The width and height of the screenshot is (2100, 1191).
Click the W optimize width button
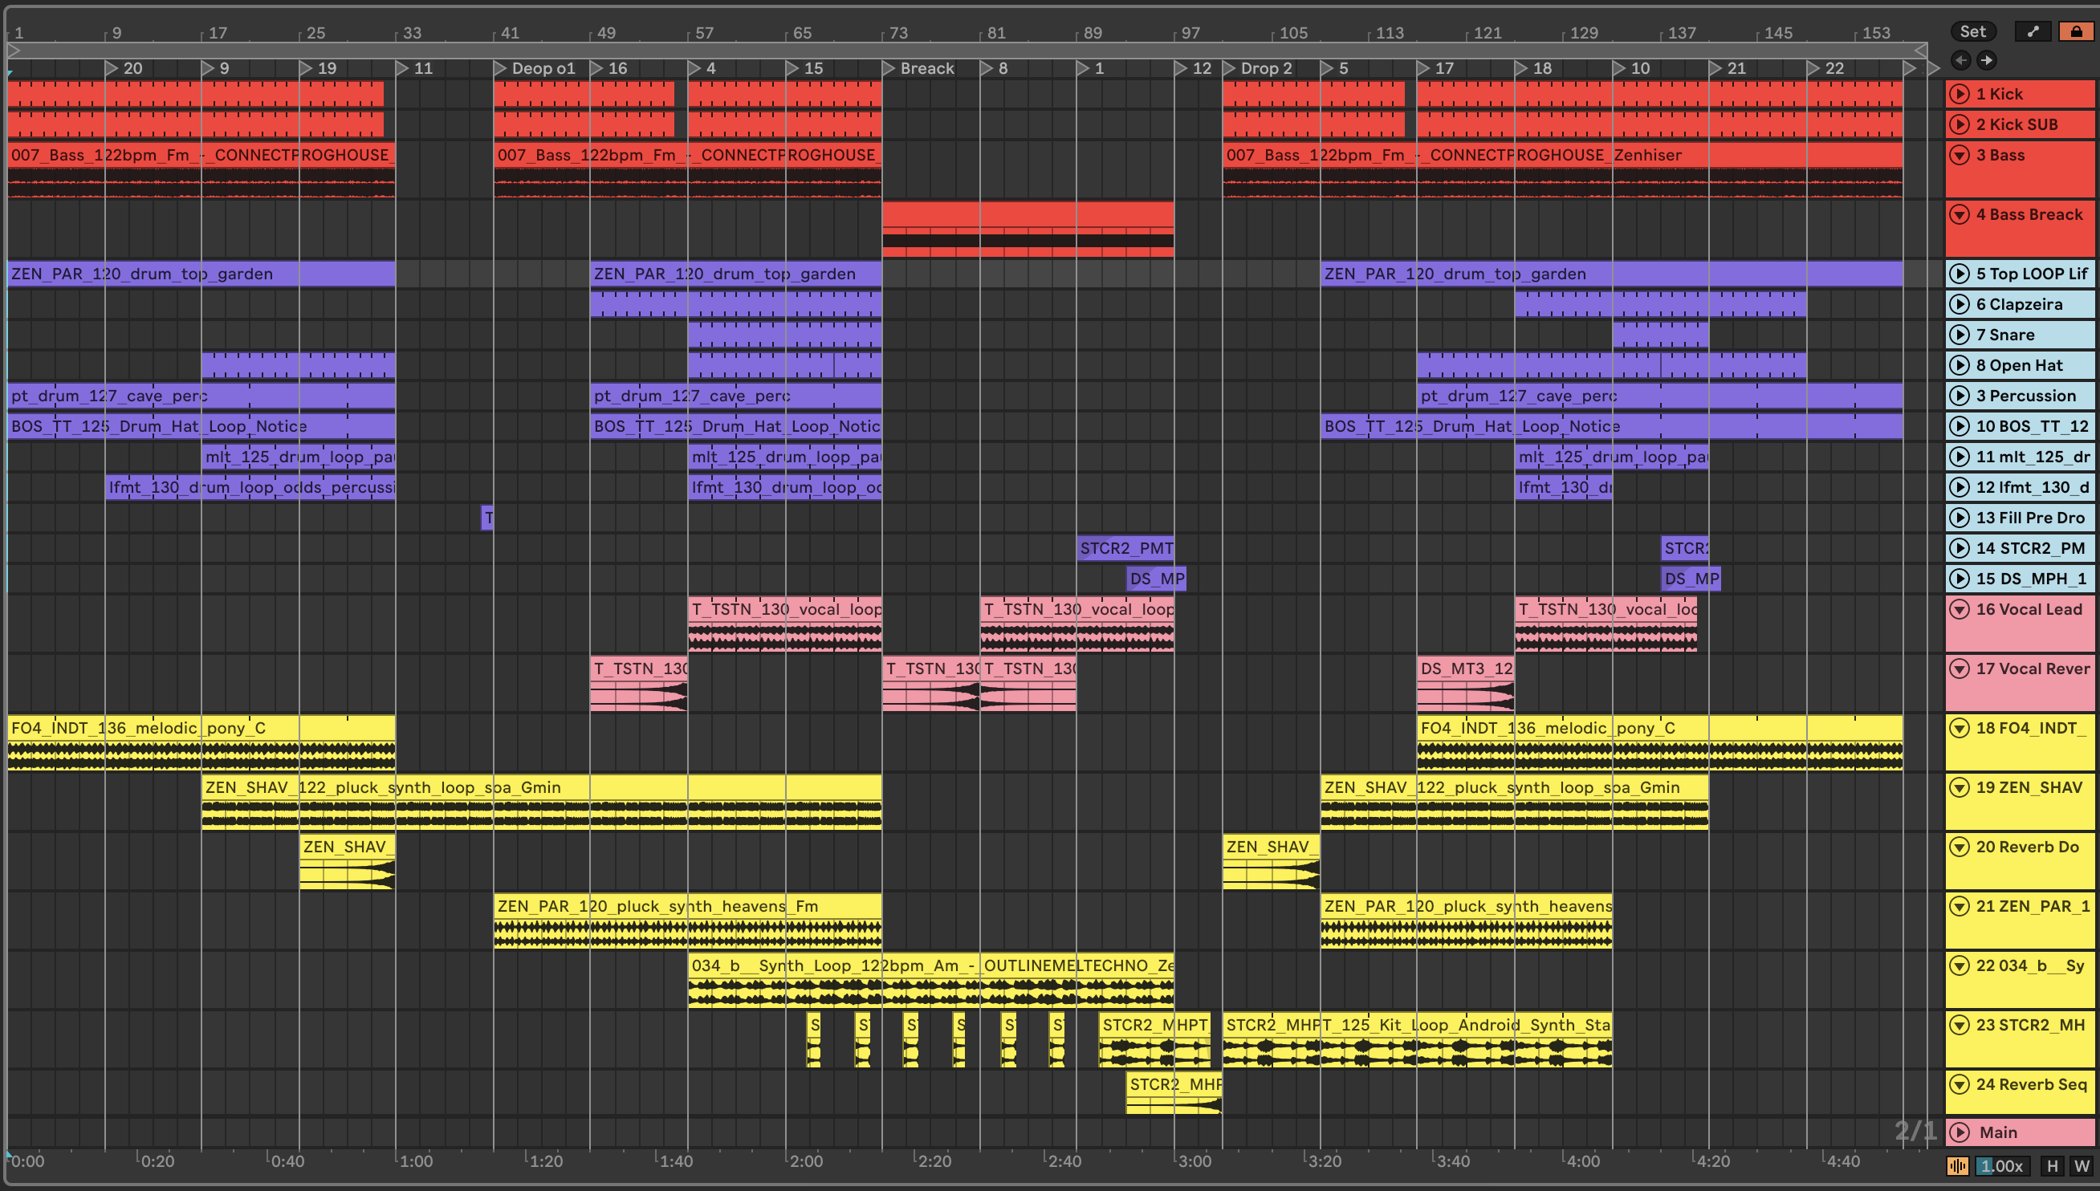tap(2082, 1165)
